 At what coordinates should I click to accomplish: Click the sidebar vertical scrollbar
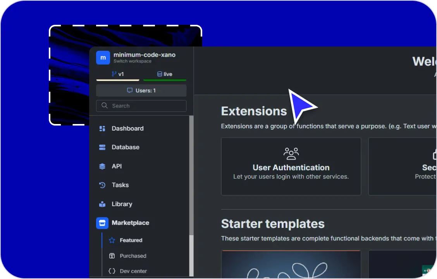191,196
